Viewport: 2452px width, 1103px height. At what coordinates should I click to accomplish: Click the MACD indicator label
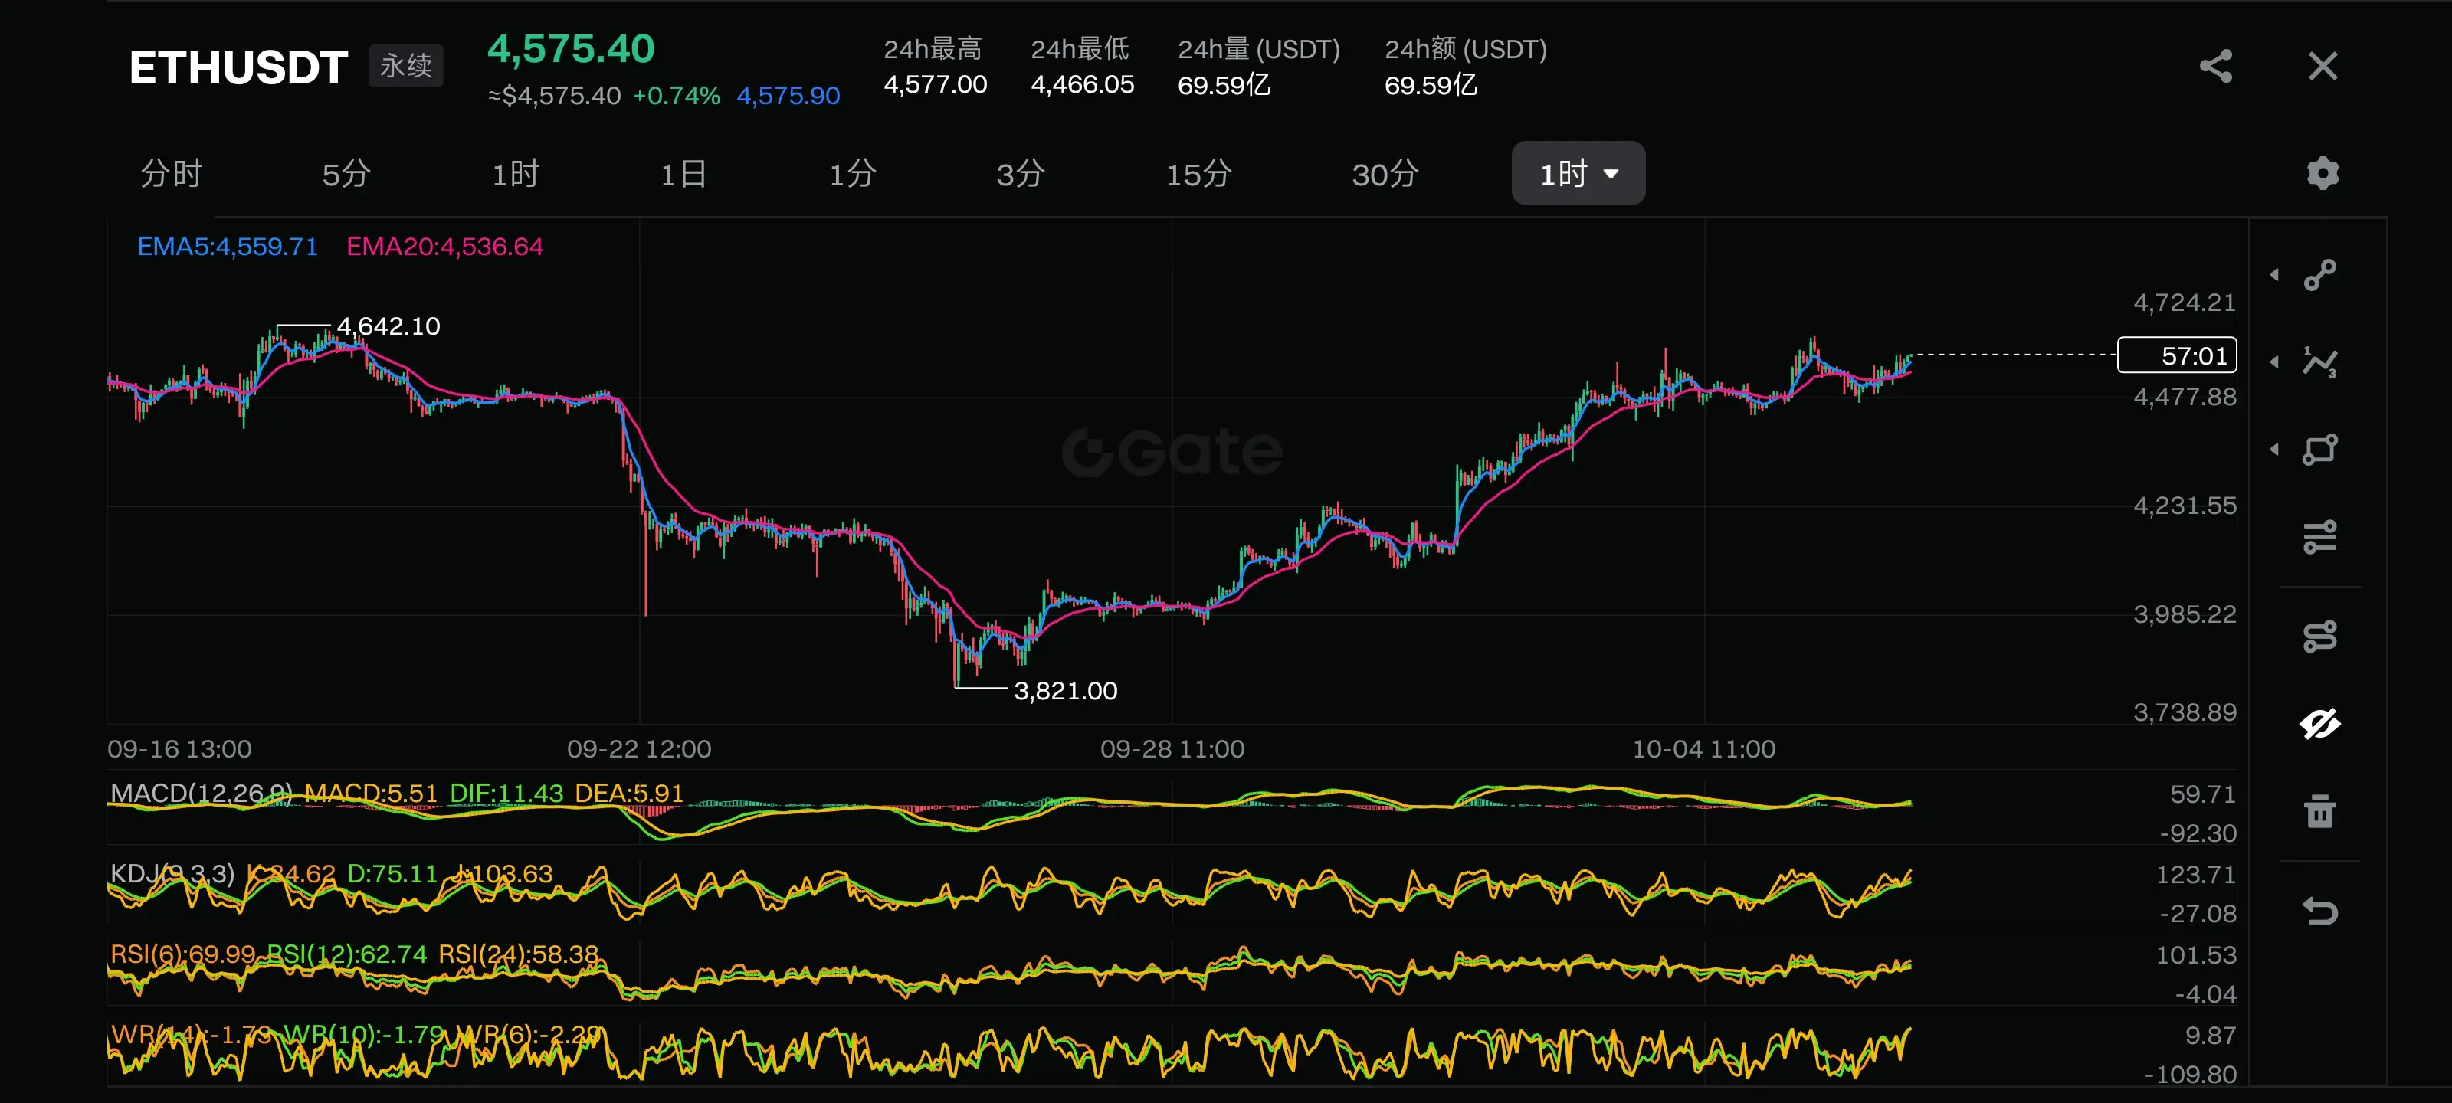(200, 793)
